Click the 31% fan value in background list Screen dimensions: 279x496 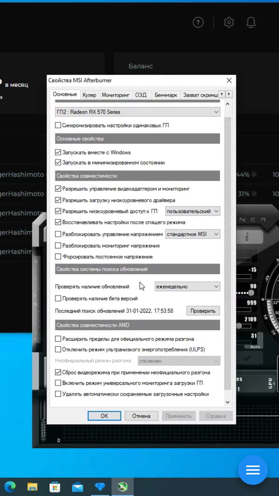(244, 194)
